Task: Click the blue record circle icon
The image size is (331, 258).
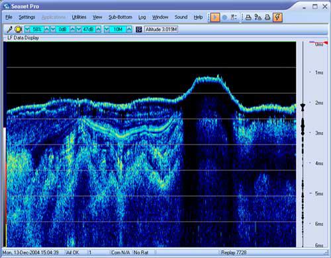Action: 224,17
